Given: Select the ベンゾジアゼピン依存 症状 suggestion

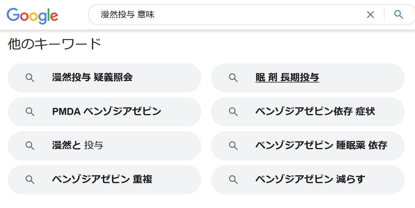Looking at the screenshot, I should (307, 112).
